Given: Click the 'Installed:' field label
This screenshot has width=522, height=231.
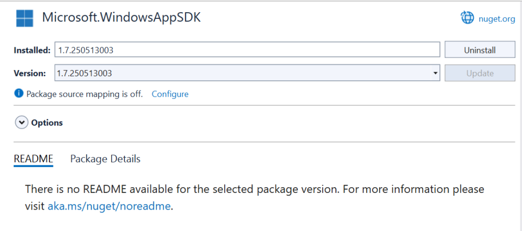Looking at the screenshot, I should (32, 50).
